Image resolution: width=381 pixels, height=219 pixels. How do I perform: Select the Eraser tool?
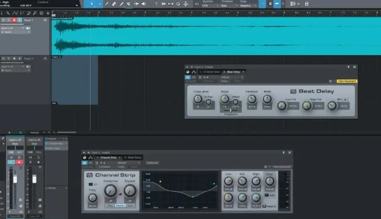pos(114,4)
